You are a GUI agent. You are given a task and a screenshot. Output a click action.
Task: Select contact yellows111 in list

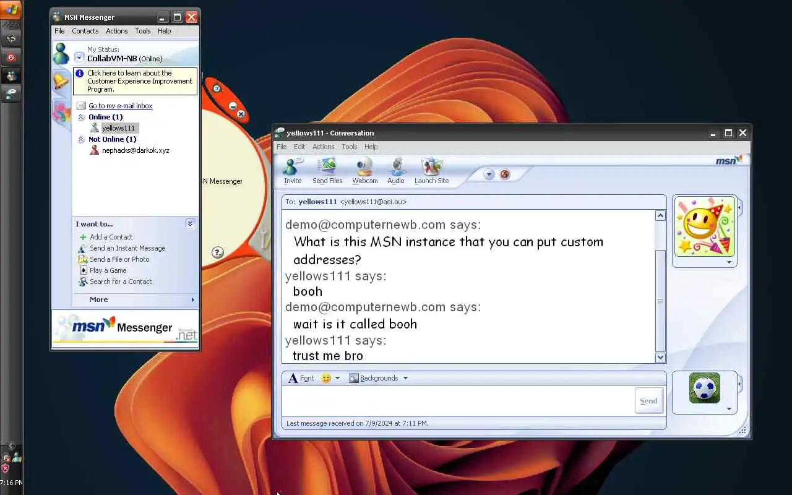118,128
